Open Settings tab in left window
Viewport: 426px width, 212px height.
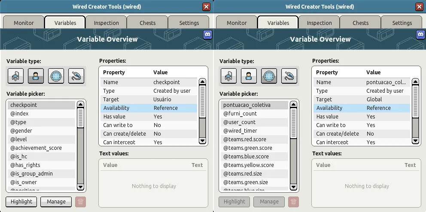click(x=189, y=22)
